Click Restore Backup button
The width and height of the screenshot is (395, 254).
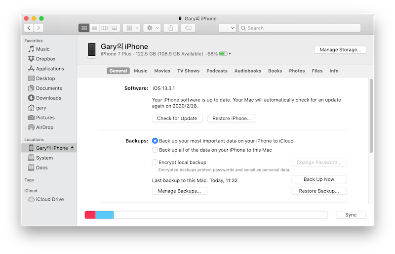click(319, 191)
